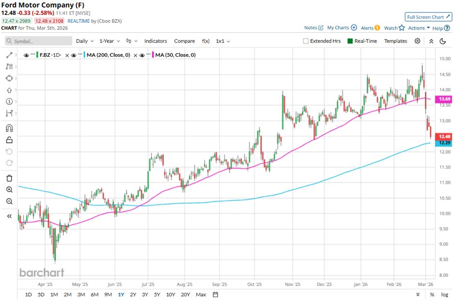This screenshot has width=454, height=302.
Task: Toggle the Real-Time checkbox
Action: pos(351,41)
